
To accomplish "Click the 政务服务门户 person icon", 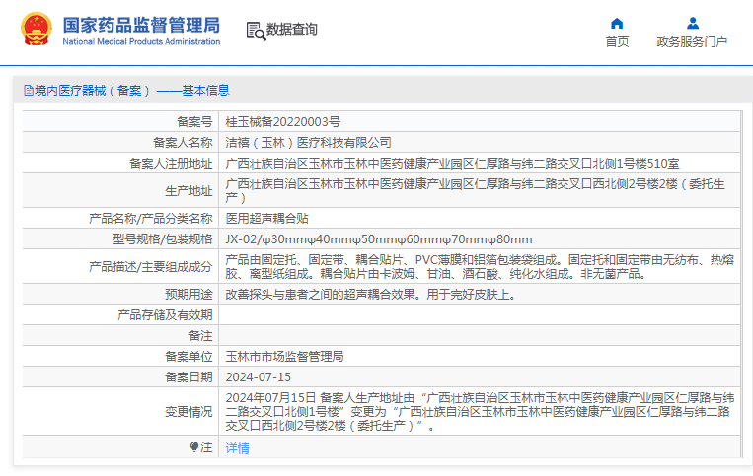I will 692,23.
